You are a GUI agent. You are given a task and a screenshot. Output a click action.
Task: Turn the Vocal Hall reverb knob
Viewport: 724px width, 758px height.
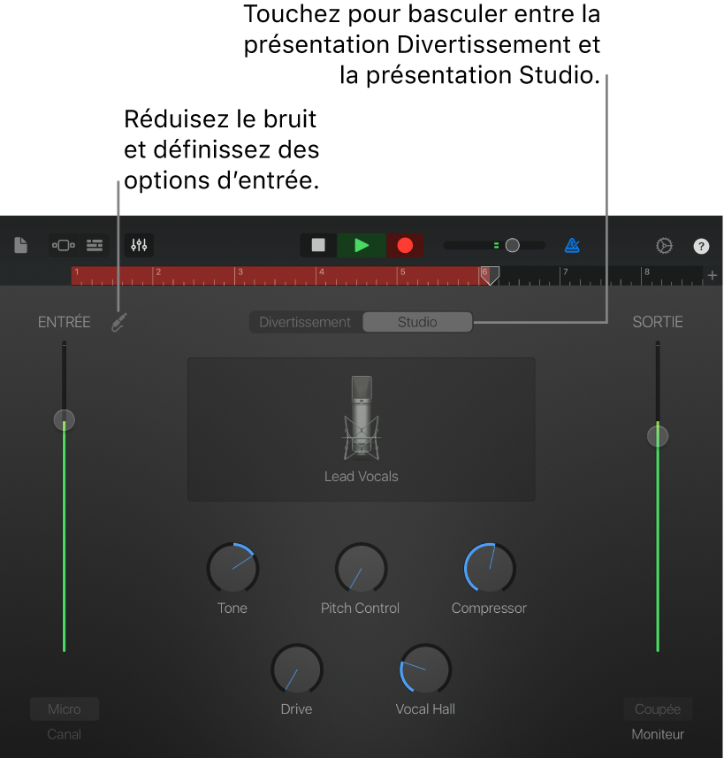pyautogui.click(x=424, y=670)
